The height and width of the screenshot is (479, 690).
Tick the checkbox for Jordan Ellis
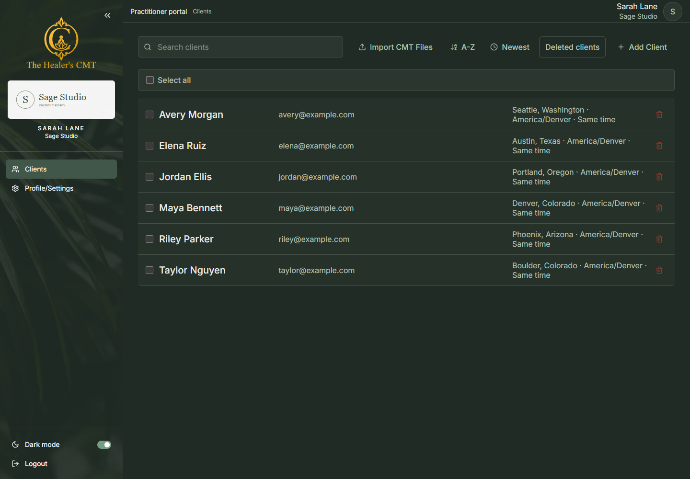point(149,177)
